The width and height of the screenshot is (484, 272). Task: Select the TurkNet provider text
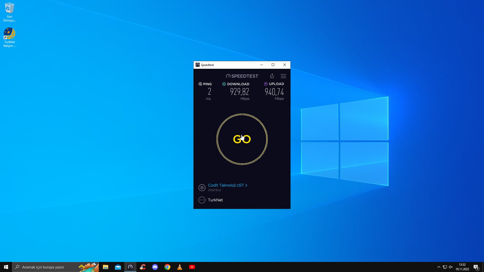pos(215,200)
